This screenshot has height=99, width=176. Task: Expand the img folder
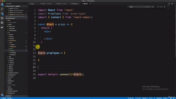10,57
